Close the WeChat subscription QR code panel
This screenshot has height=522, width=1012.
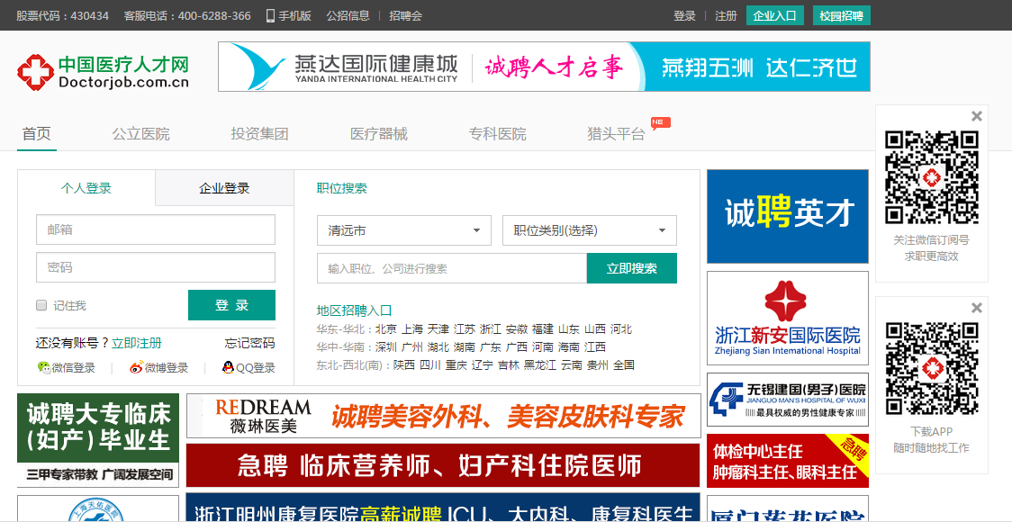point(977,116)
